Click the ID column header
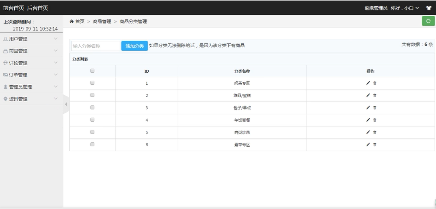436x209 pixels. point(146,71)
